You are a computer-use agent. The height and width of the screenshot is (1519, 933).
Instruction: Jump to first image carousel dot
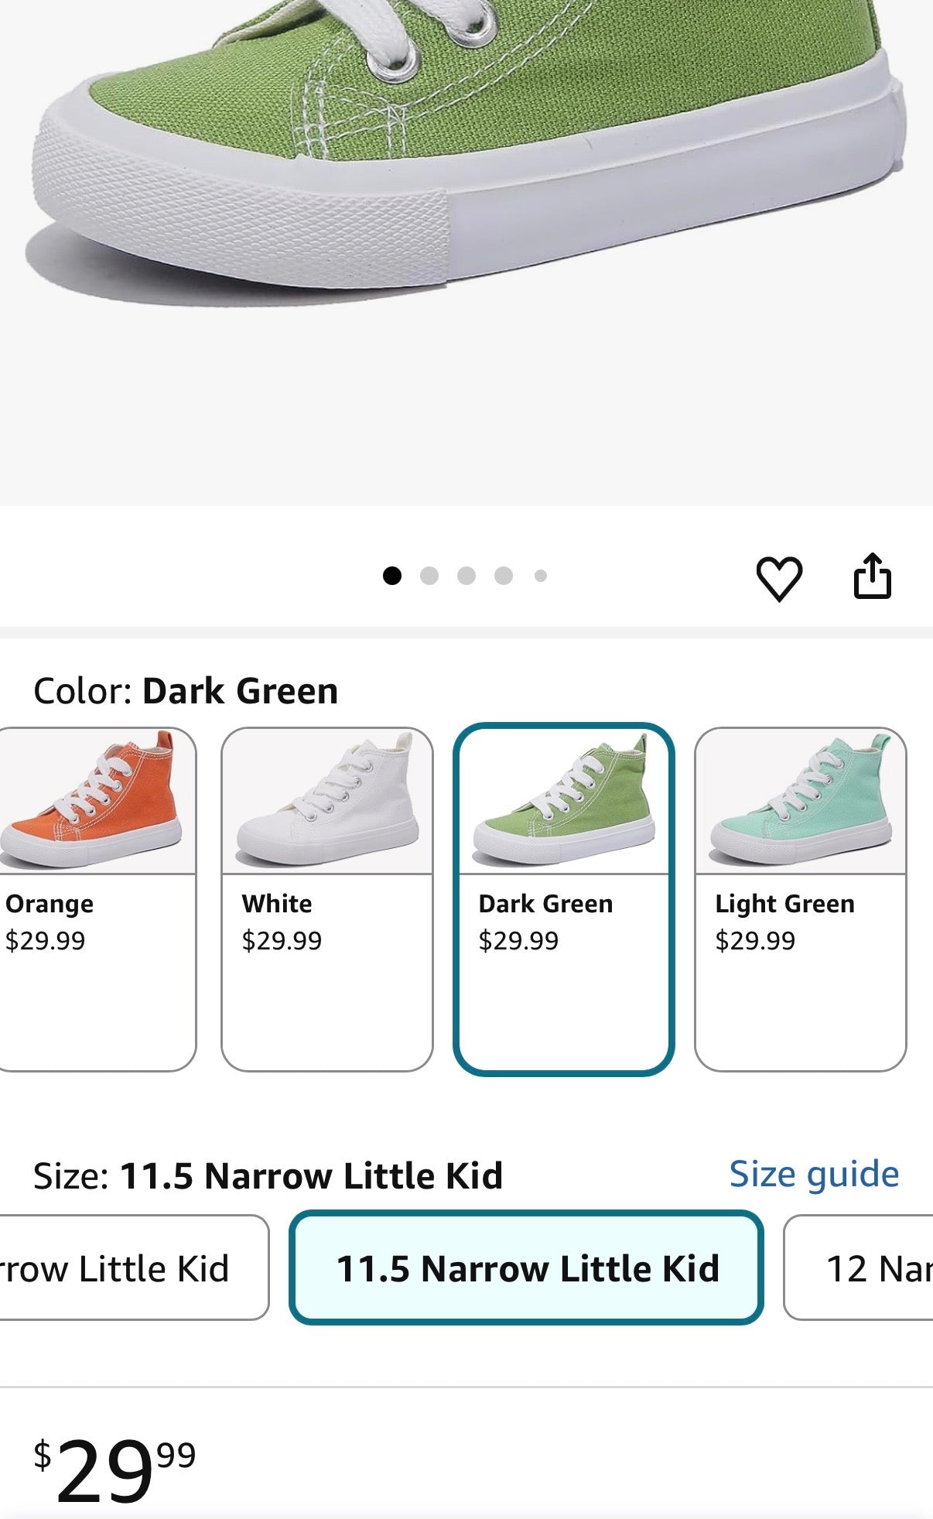(392, 576)
